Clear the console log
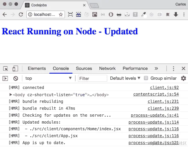The height and width of the screenshot is (147, 188). [x=16, y=78]
